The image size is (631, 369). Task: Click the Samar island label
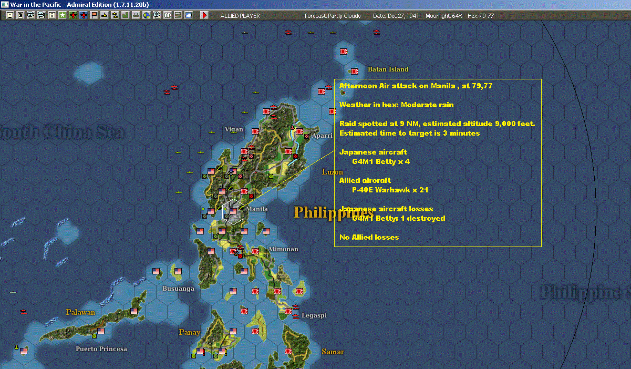[333, 352]
